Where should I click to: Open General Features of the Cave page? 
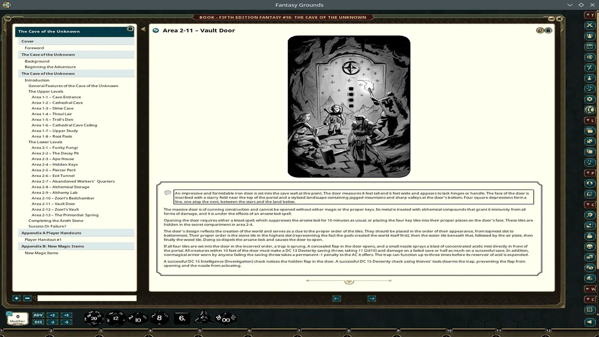click(73, 86)
